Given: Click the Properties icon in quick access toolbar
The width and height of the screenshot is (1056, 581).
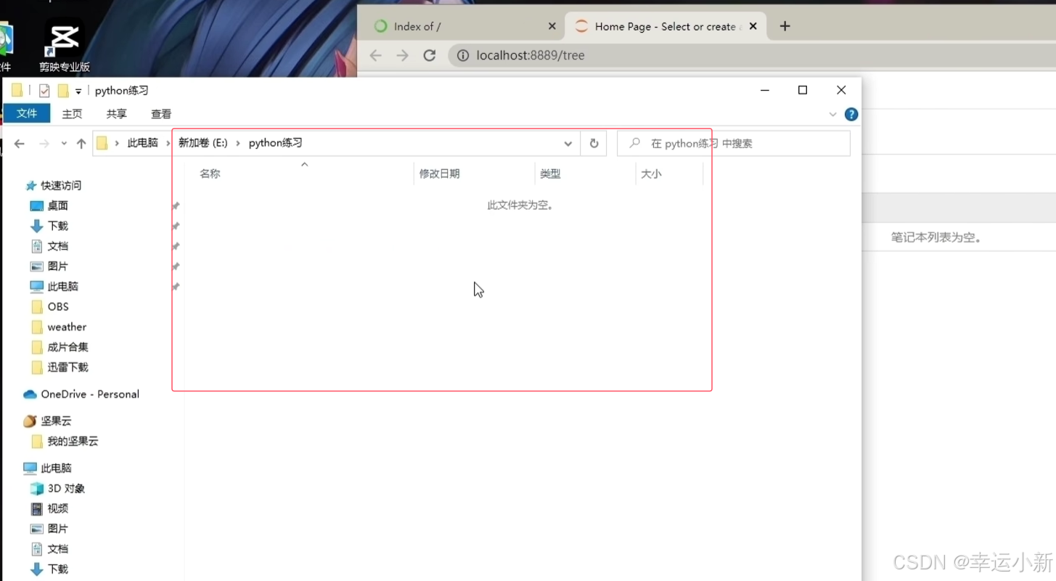Looking at the screenshot, I should click(x=44, y=90).
